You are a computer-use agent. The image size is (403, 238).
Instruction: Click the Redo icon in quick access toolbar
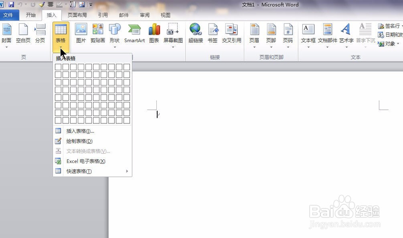point(33,4)
